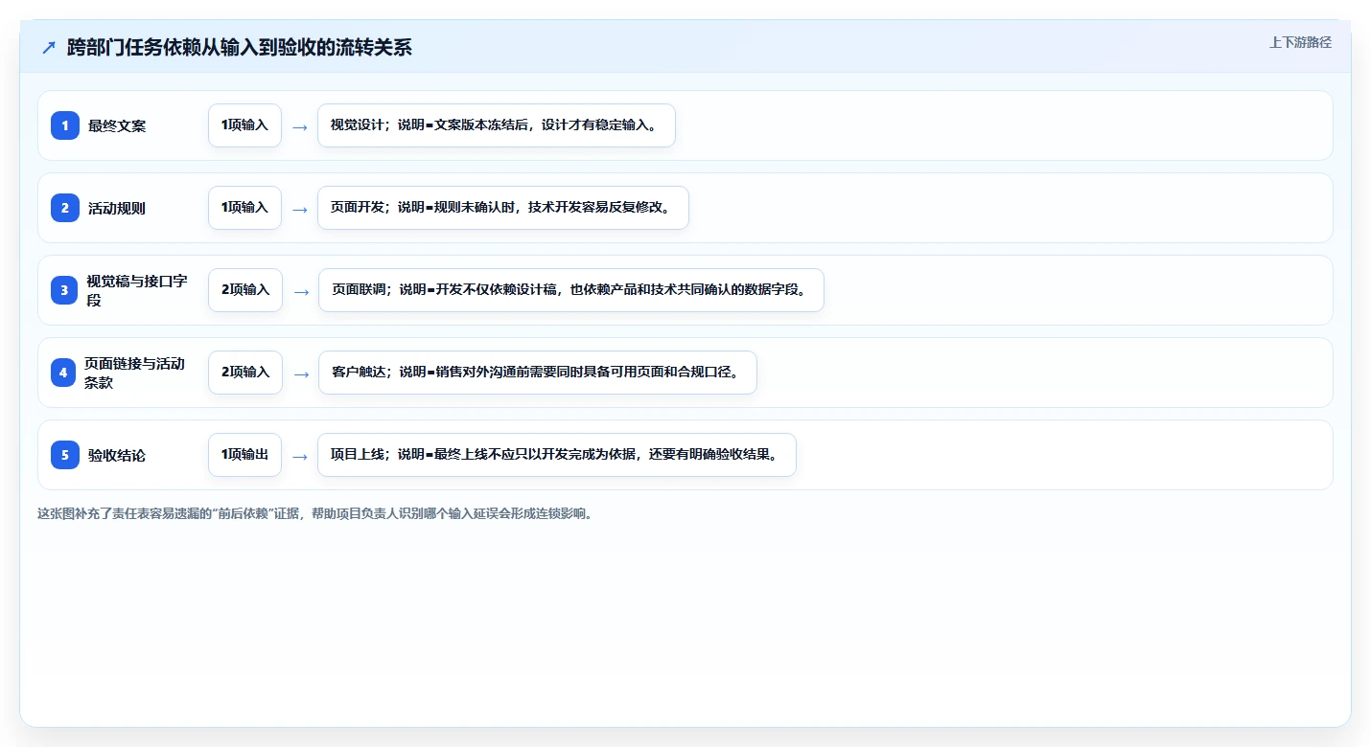This screenshot has width=1371, height=747.
Task: Click the 1项输入 chip in the 最终文案 row
Action: 244,125
